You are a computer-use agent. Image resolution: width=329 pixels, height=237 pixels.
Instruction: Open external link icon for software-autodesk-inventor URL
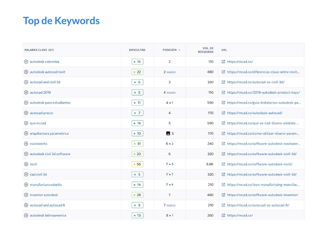pos(224,195)
